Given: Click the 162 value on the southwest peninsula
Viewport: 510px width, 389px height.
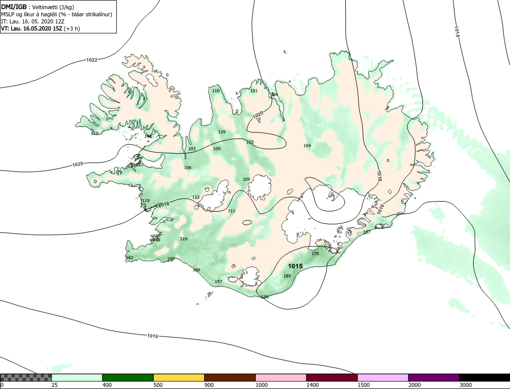Looking at the screenshot, I should click(130, 258).
